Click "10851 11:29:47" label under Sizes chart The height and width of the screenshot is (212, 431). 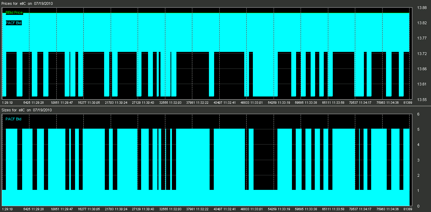coord(62,209)
